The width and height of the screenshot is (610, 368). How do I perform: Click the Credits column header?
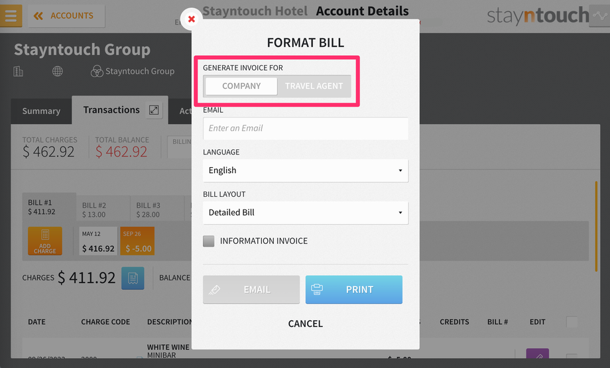(x=454, y=322)
